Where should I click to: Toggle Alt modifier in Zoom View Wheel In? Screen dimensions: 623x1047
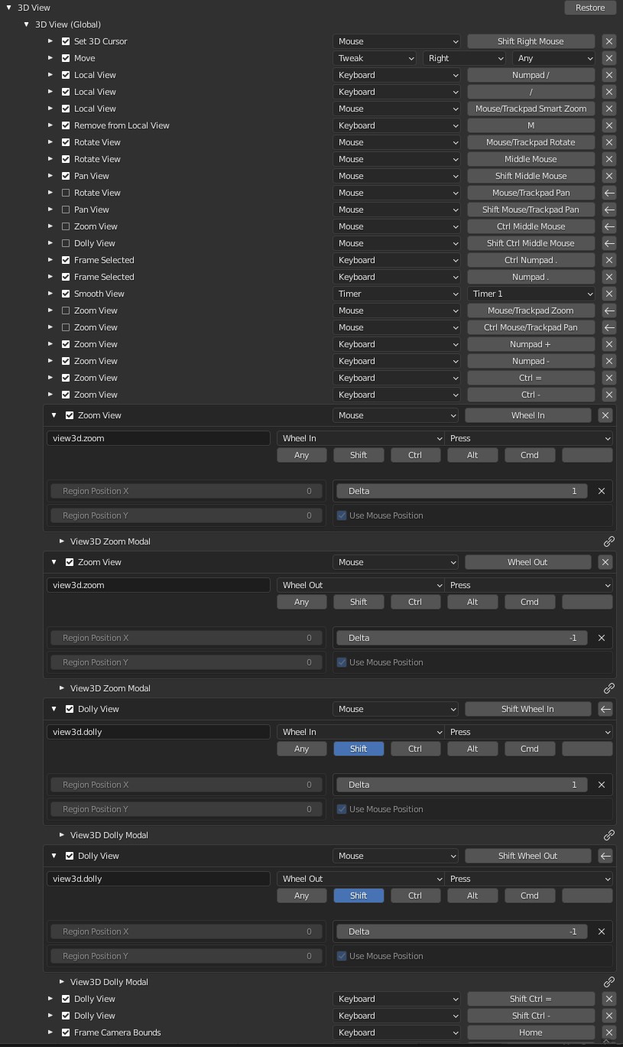coord(472,455)
